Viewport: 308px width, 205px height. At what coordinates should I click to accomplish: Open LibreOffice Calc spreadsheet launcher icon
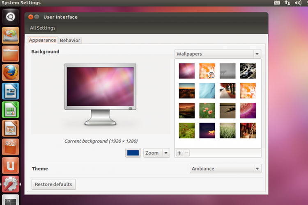(x=11, y=110)
